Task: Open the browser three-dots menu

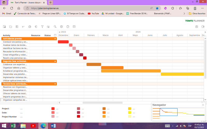Action: click(x=202, y=8)
